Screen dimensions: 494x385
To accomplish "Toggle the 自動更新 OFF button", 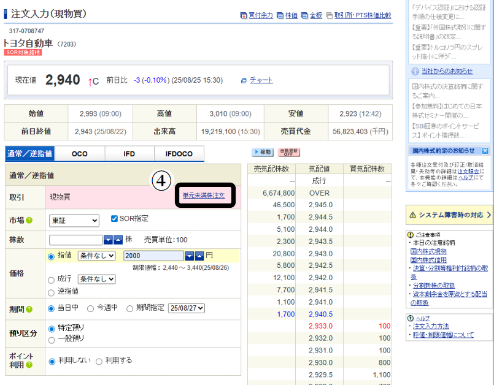I will pyautogui.click(x=288, y=152).
